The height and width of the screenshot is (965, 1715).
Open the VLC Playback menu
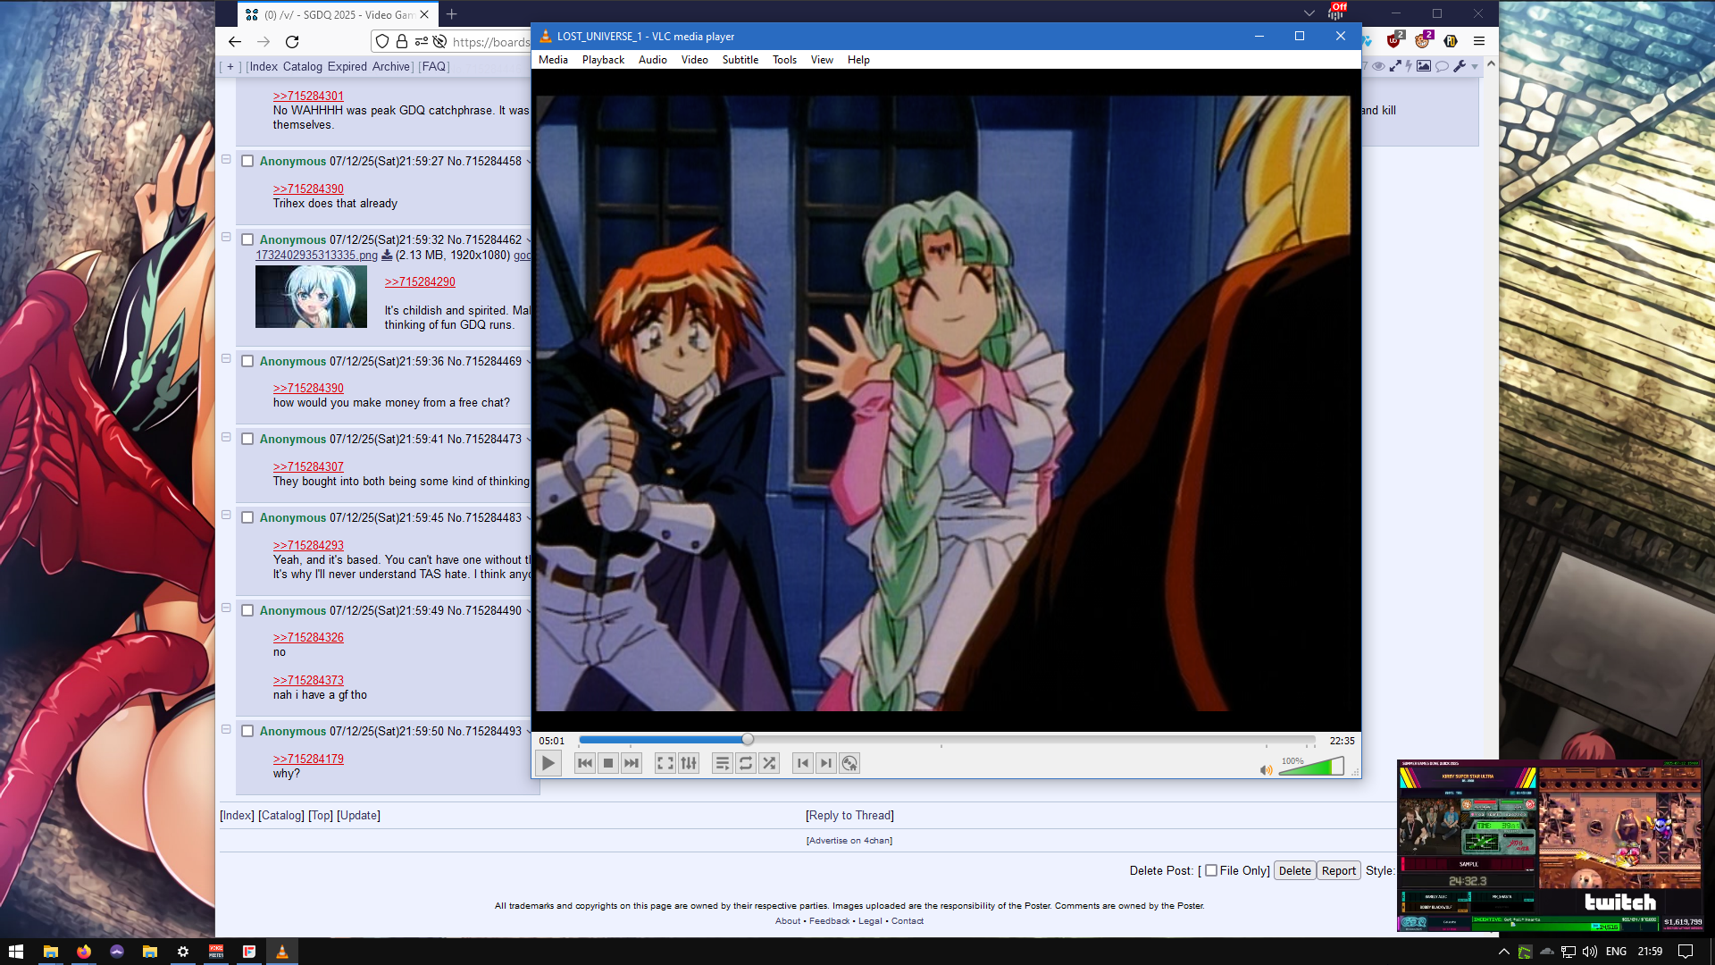point(603,60)
